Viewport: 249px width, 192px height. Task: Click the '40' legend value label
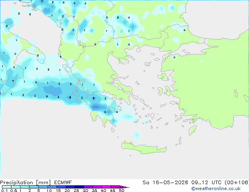coord(104,190)
